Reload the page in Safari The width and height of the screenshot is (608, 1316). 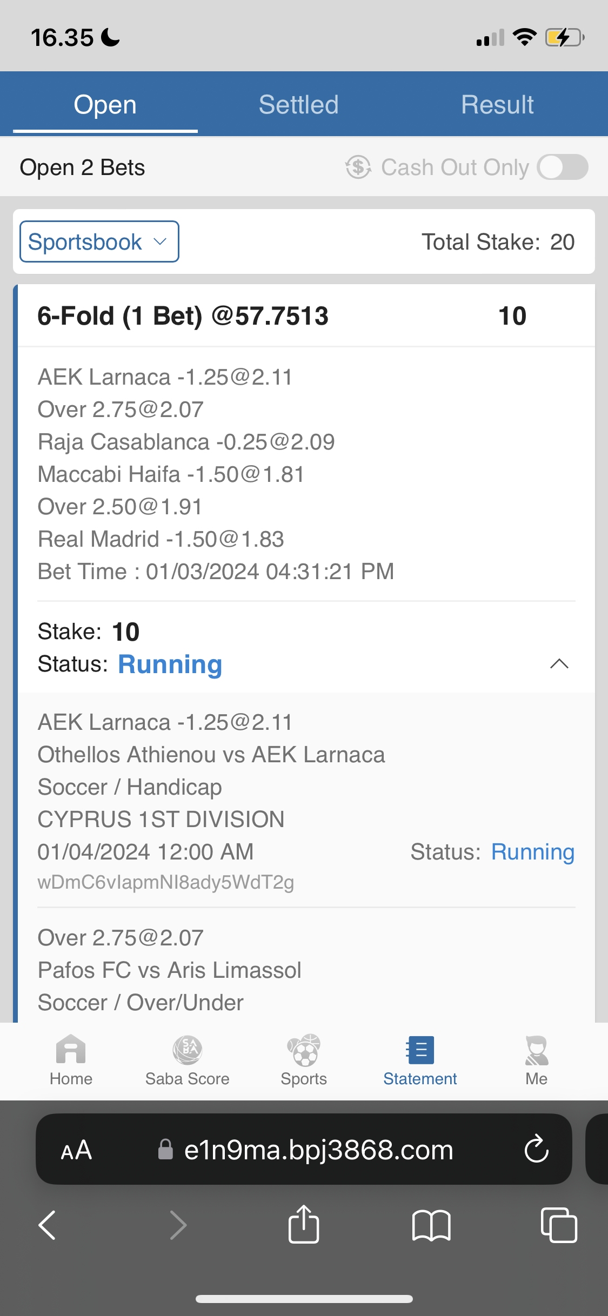(536, 1149)
